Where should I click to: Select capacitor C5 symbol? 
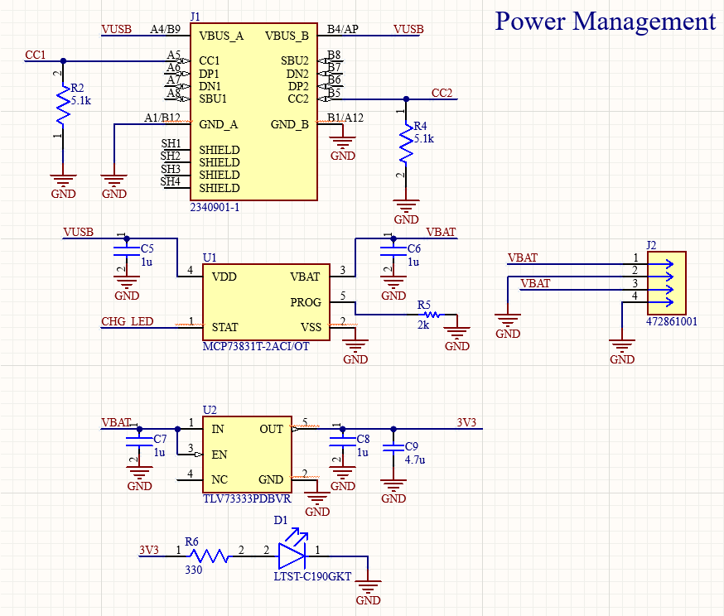point(127,252)
